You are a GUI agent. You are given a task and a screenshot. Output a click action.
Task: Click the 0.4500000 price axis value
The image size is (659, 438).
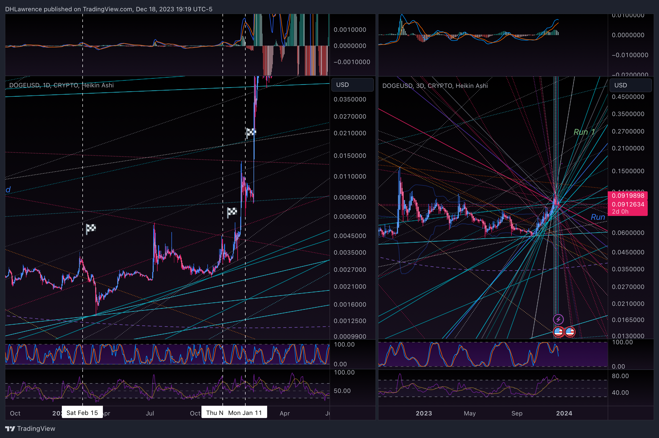click(x=628, y=97)
